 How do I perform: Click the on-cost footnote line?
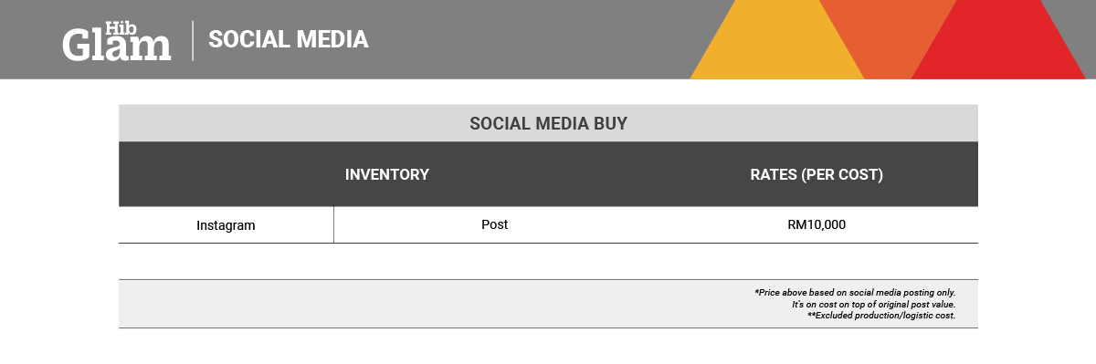(x=873, y=304)
